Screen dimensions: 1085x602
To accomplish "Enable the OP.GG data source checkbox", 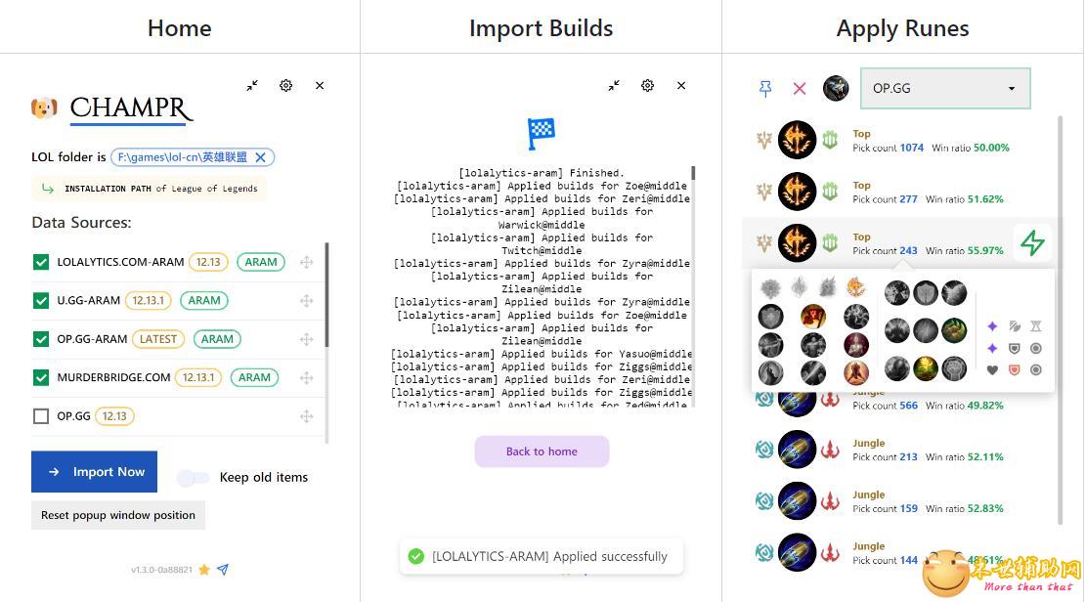I will 41,416.
